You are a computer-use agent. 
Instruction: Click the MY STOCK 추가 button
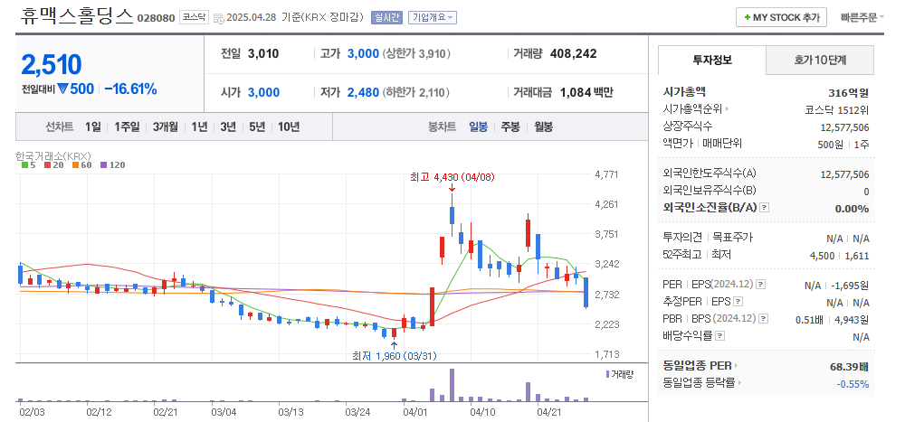point(782,17)
